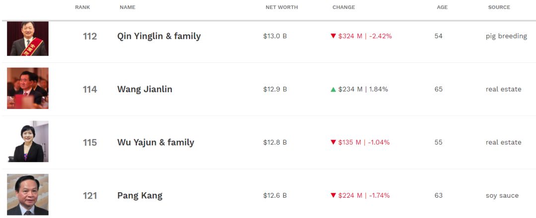Open the Wu Yajun & family name link
The width and height of the screenshot is (536, 218).
tap(155, 142)
